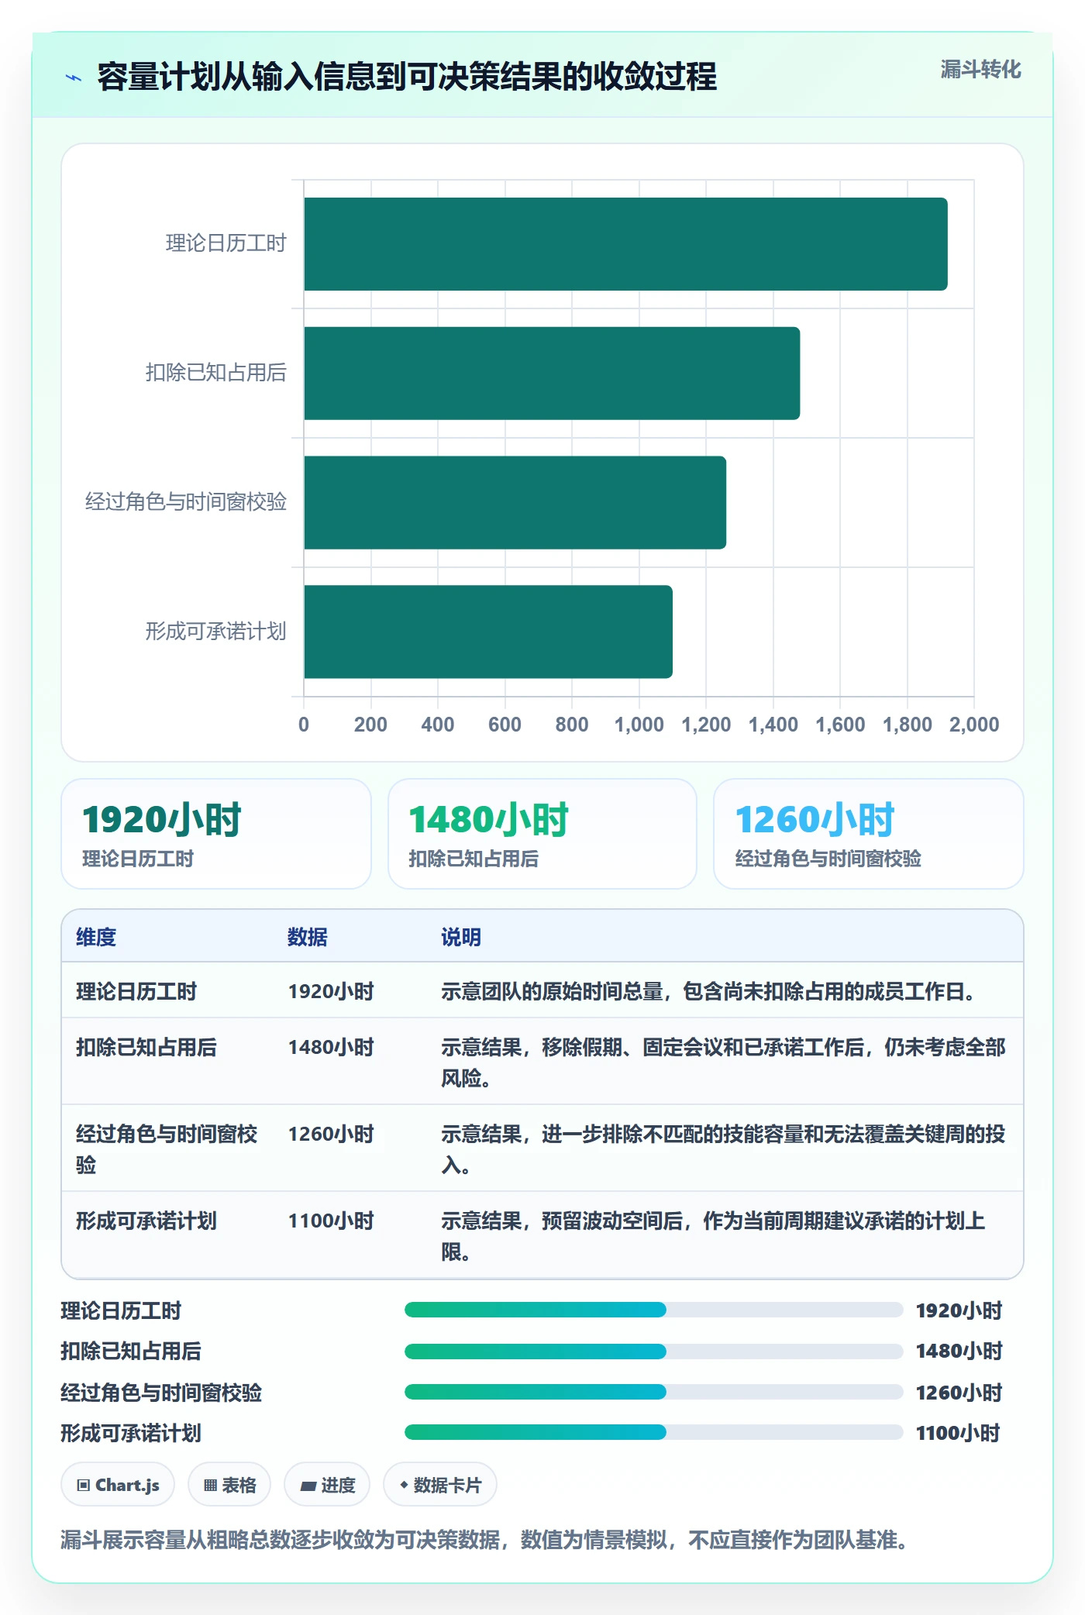Click the 1,000 x-axis tick label
This screenshot has height=1615, width=1085.
[639, 725]
